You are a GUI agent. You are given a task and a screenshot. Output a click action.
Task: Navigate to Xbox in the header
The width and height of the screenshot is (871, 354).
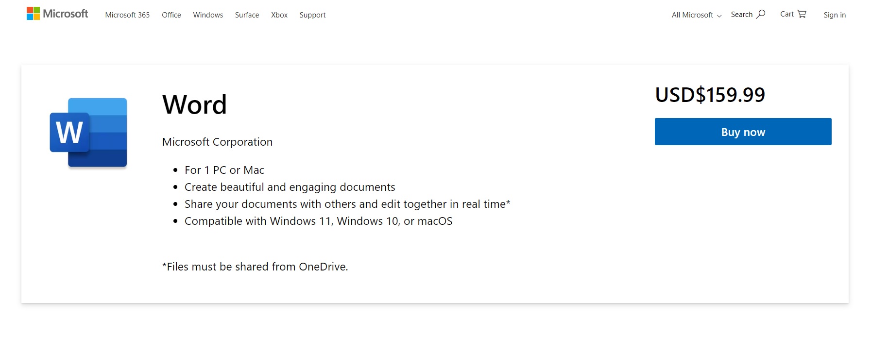279,15
